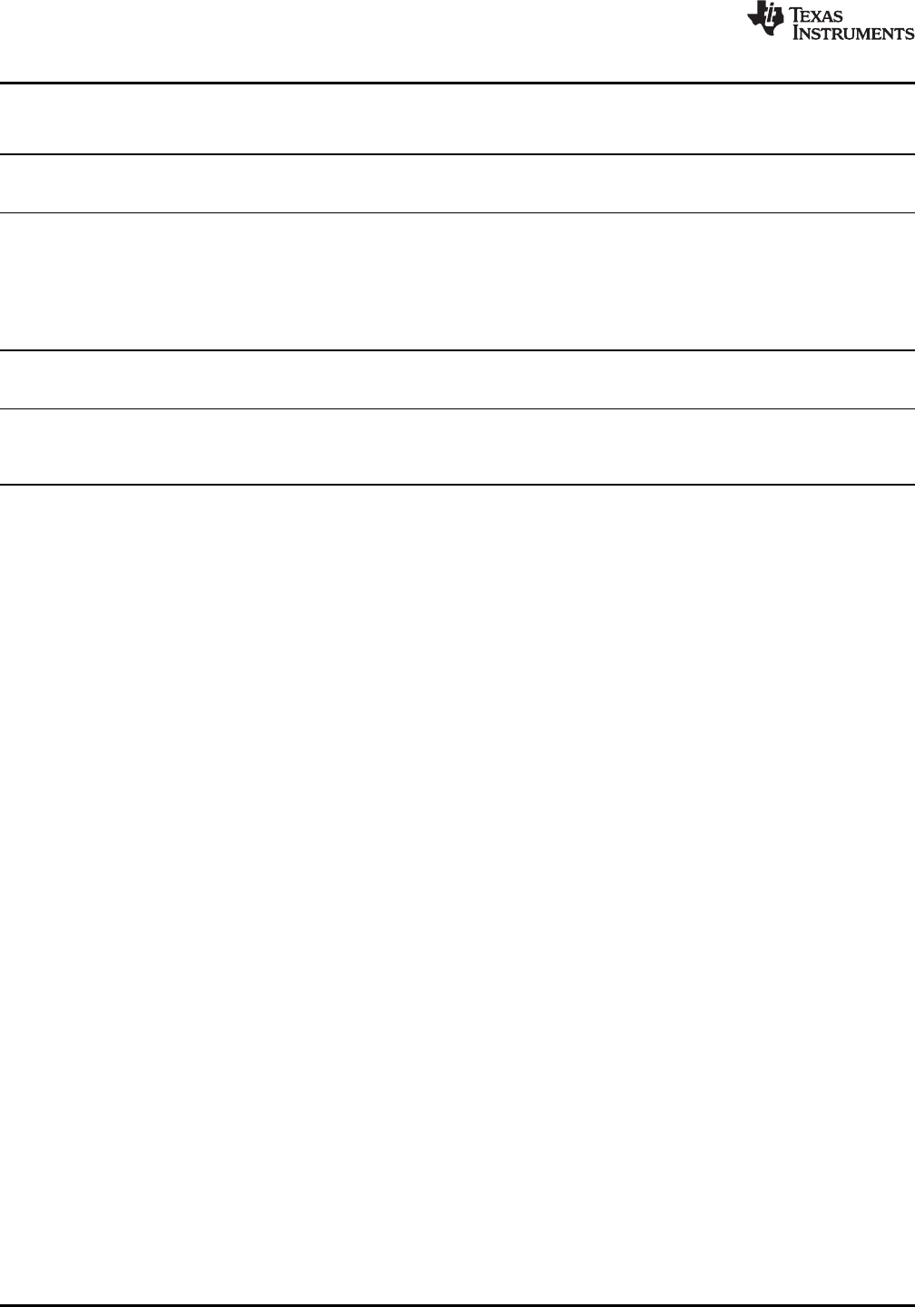Click the blank header beside the logo
The height and width of the screenshot is (1307, 915).
[x=372, y=41]
